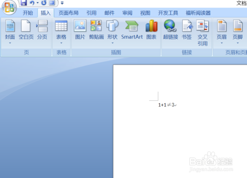Image resolution: width=247 pixels, height=178 pixels.
Task: Insert a cross-reference with 交叉引用
Action: 203,33
